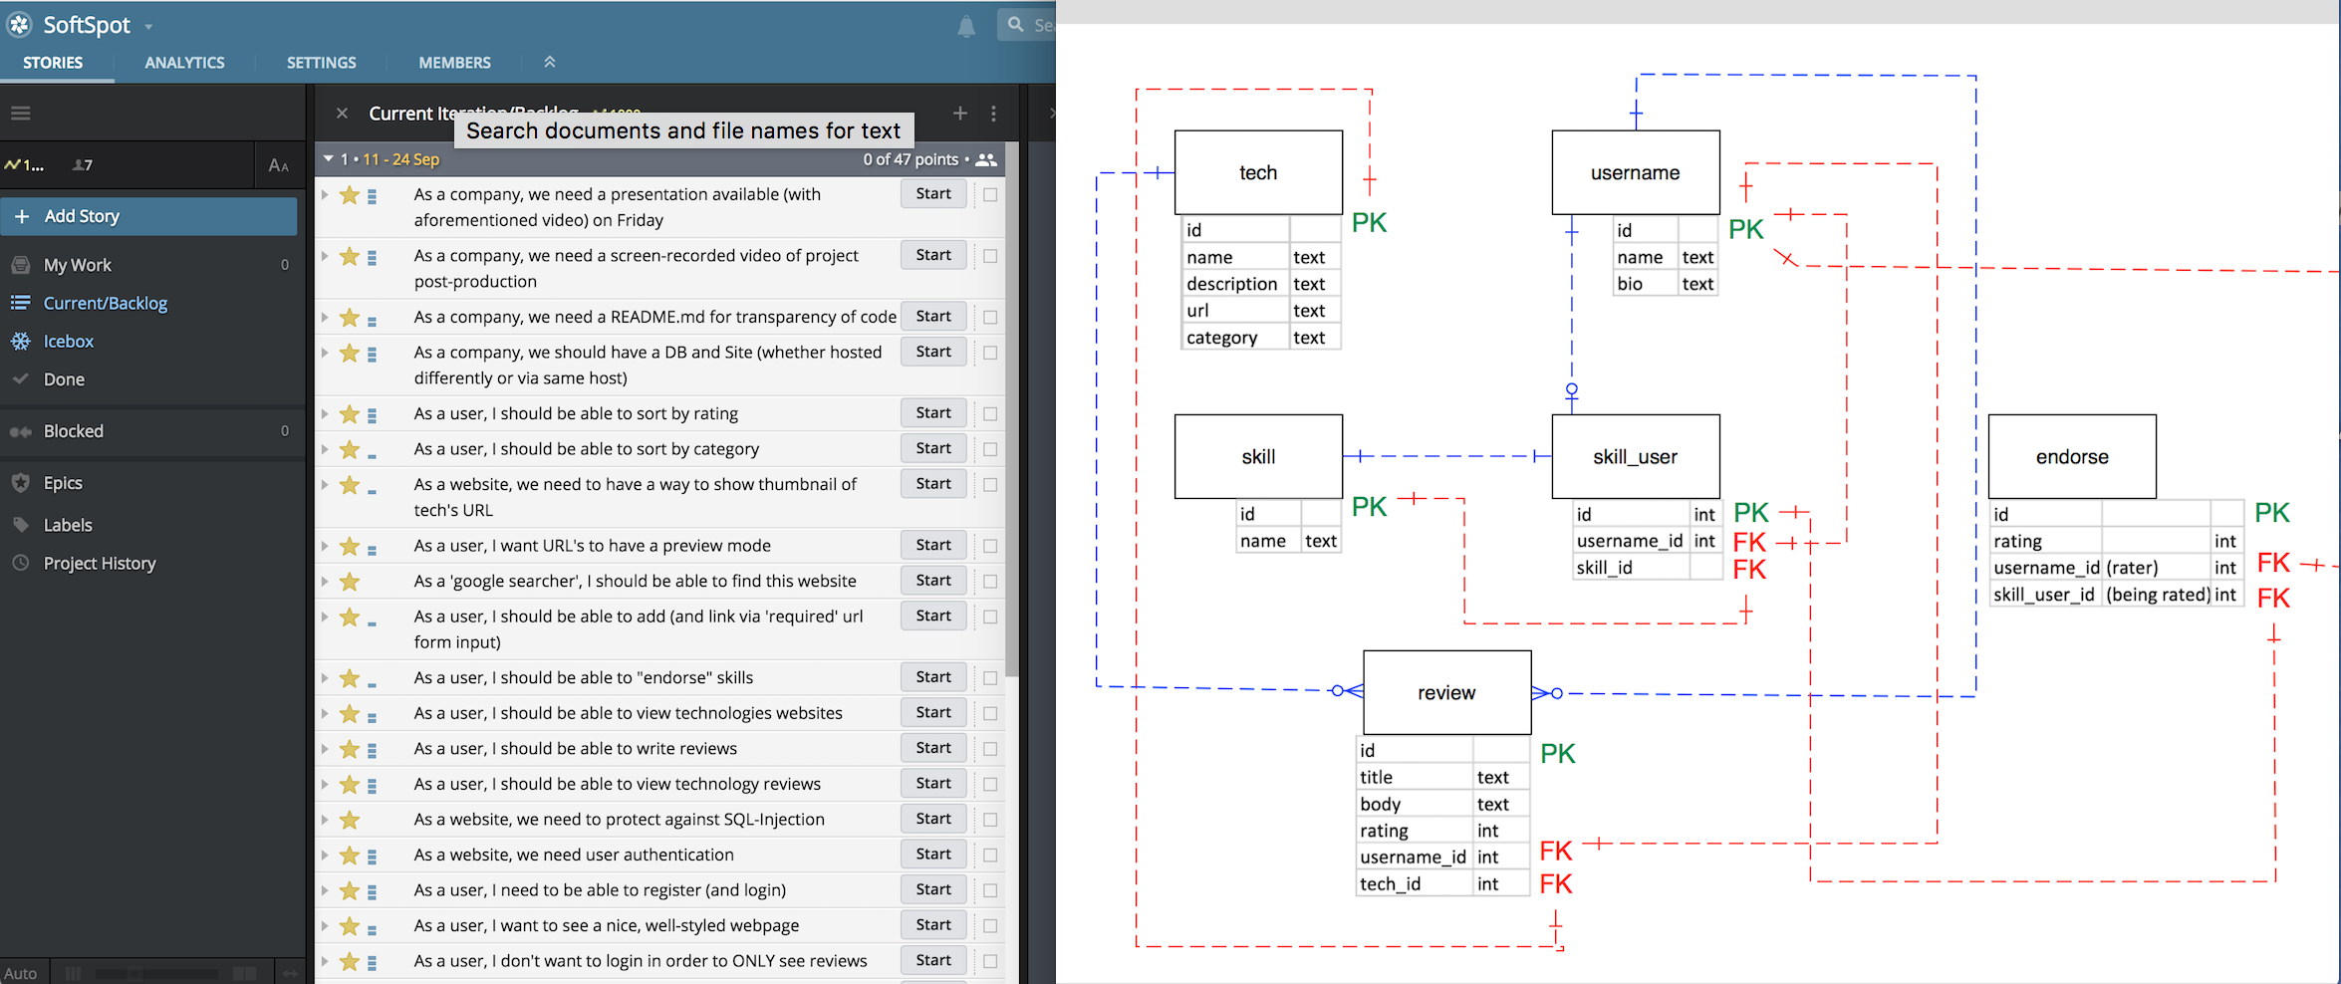Image resolution: width=2341 pixels, height=984 pixels.
Task: Open the Icebox panel link
Action: pos(69,342)
